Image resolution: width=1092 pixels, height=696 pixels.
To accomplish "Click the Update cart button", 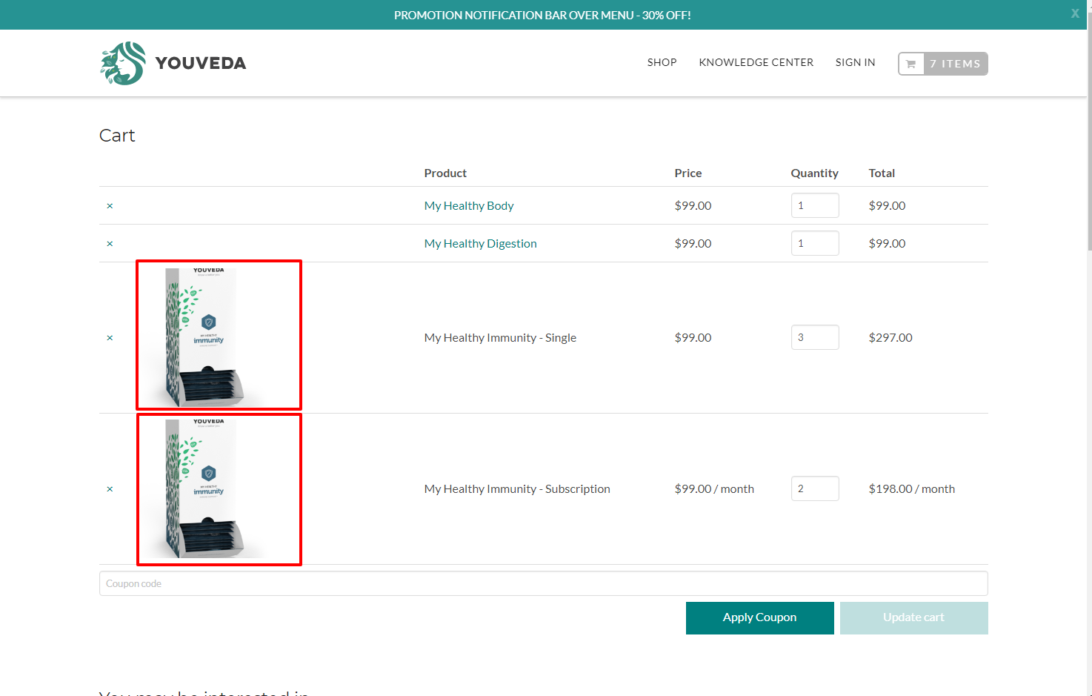I will [x=913, y=617].
